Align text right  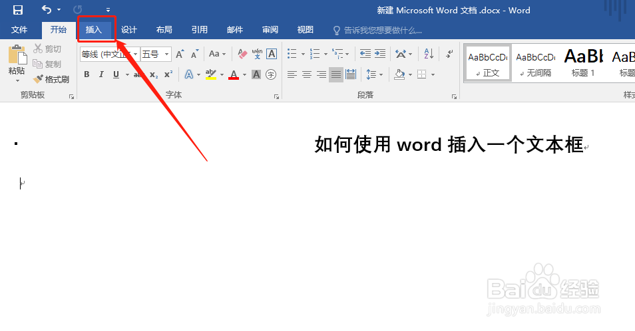coord(321,74)
